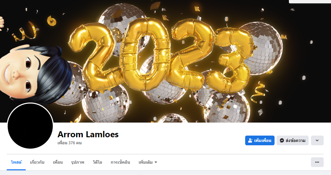Go to the เพื่อน tab
The width and height of the screenshot is (331, 175).
pos(58,162)
